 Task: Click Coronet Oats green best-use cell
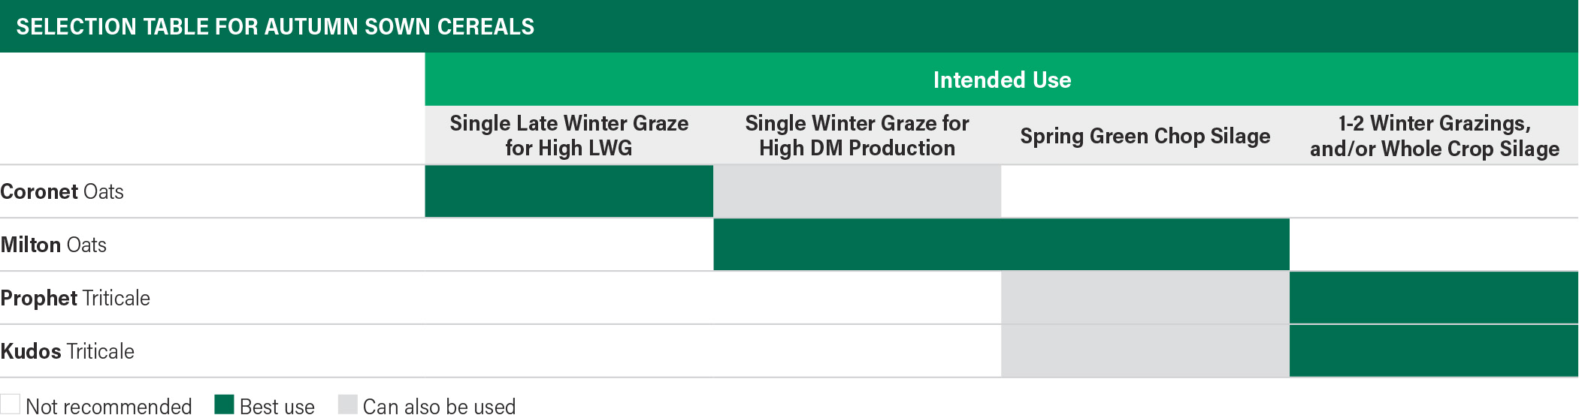click(x=569, y=191)
